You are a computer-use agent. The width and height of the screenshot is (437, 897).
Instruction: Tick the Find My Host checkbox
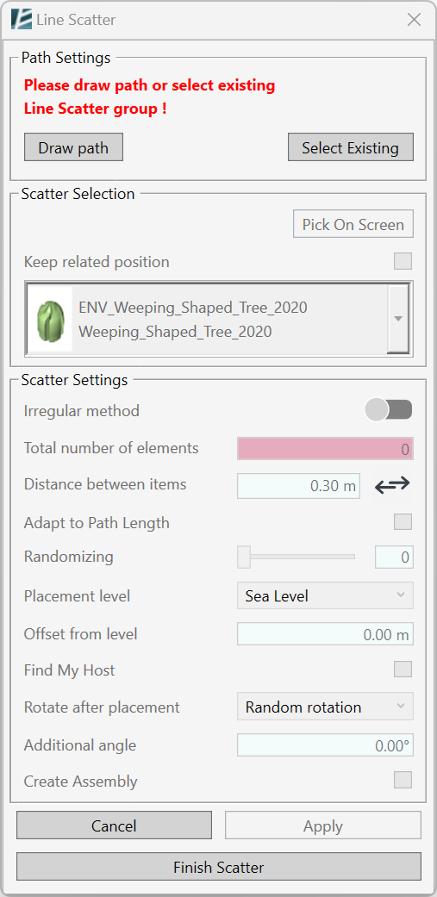[403, 669]
